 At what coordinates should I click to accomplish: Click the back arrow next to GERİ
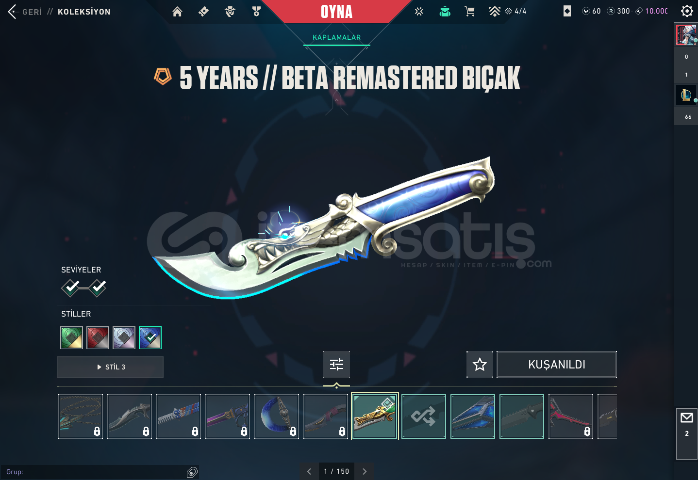13,11
